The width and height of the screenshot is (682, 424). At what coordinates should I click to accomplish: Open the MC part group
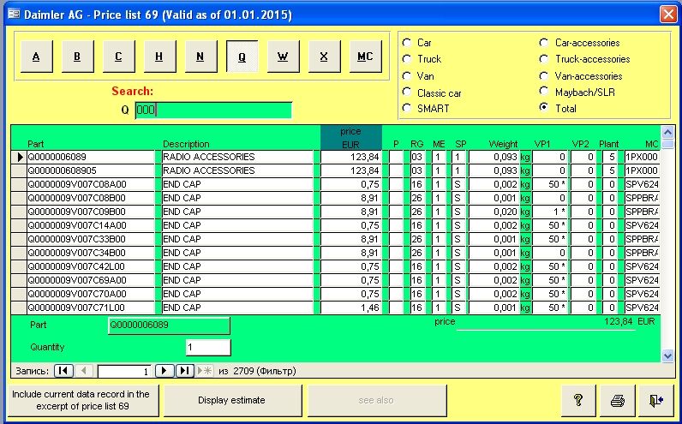pos(365,57)
